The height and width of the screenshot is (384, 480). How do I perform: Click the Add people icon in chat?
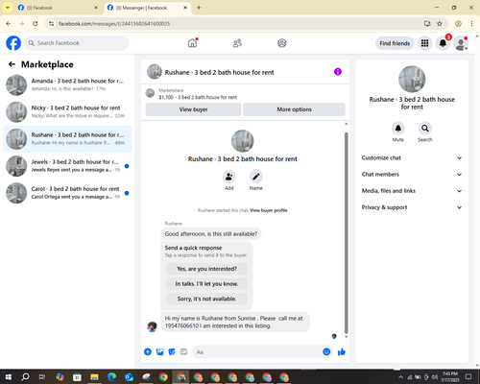coord(229,177)
